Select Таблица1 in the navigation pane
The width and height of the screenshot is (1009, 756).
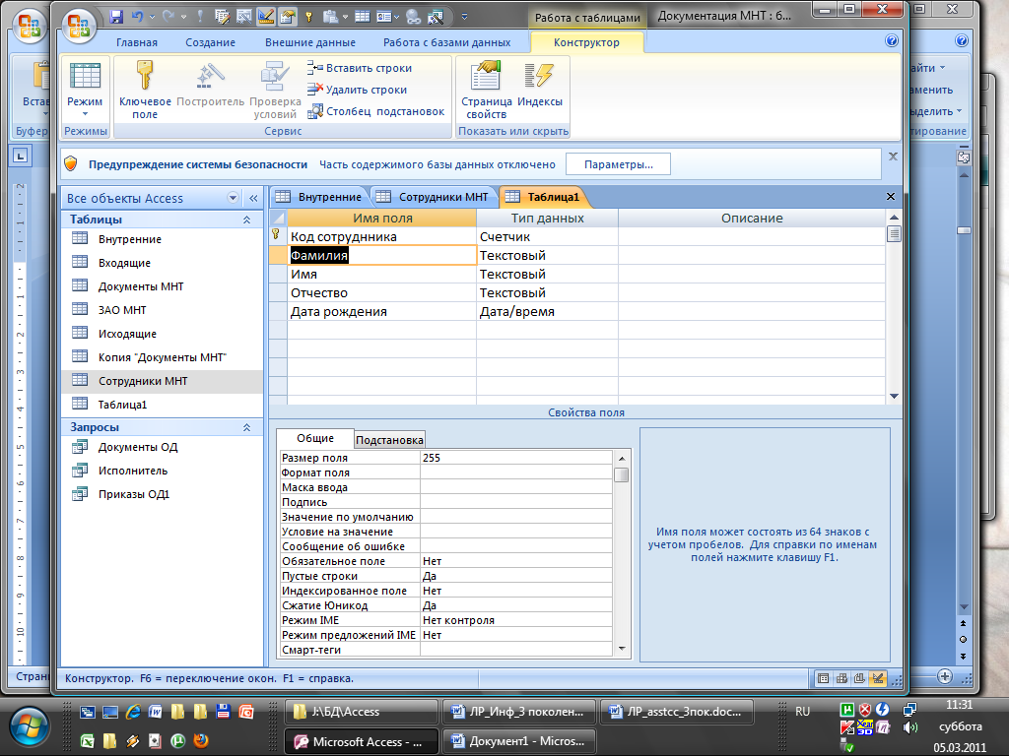163,405
